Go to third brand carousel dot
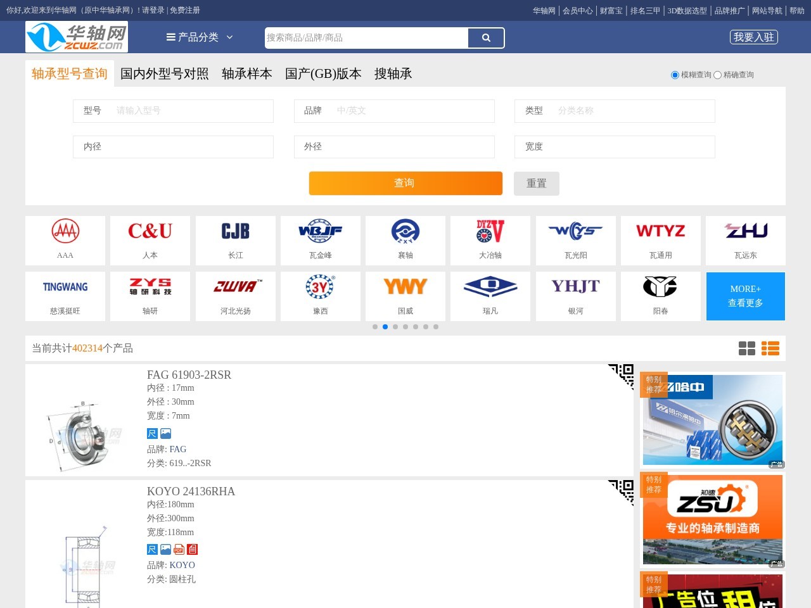 click(395, 327)
